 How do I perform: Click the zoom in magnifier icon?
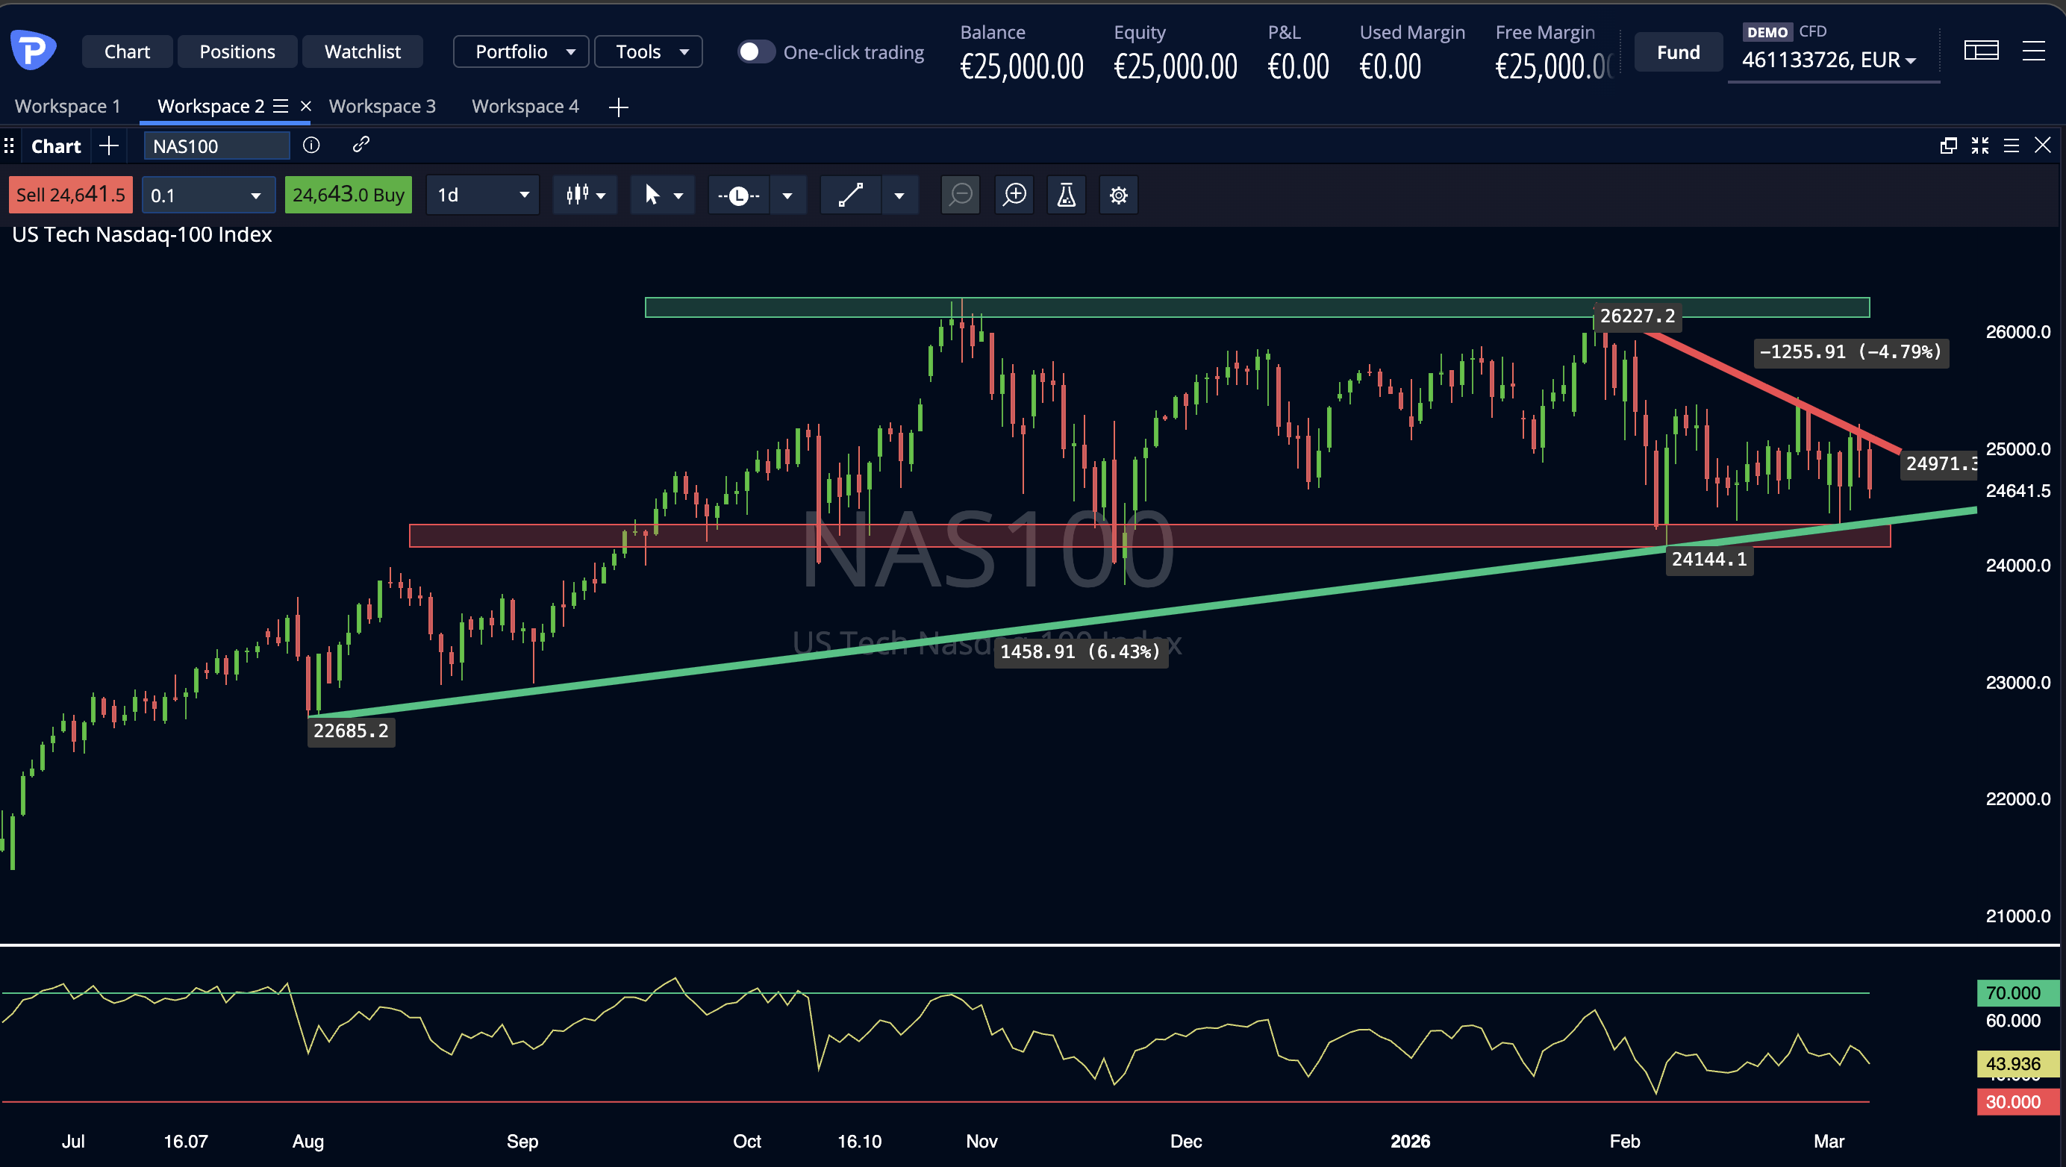(1014, 195)
